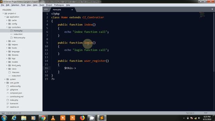215x121 pixels.
Task: Go to next tab with right arrow
Action: 47,9
